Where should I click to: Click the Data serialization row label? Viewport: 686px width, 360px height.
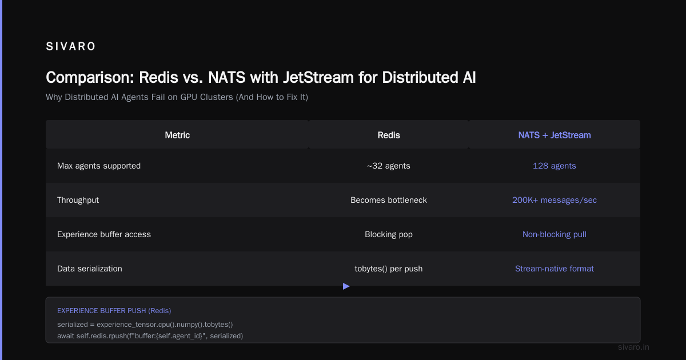(x=90, y=269)
